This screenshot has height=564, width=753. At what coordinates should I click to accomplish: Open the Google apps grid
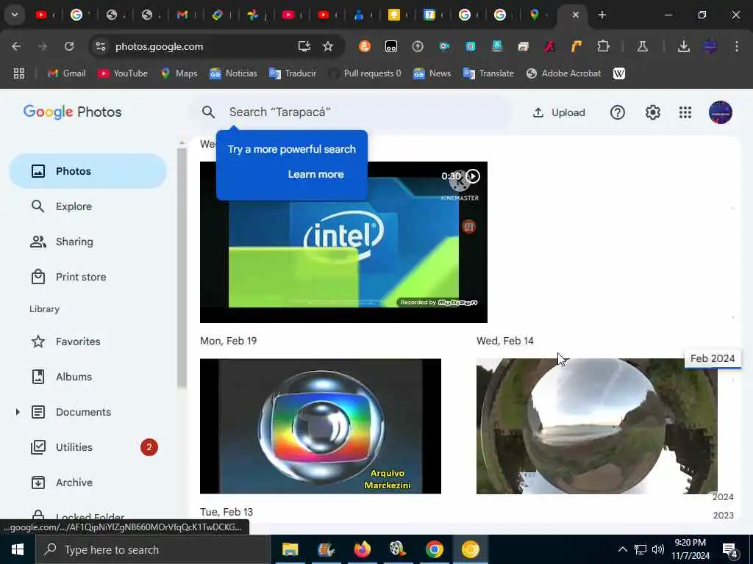(x=685, y=112)
